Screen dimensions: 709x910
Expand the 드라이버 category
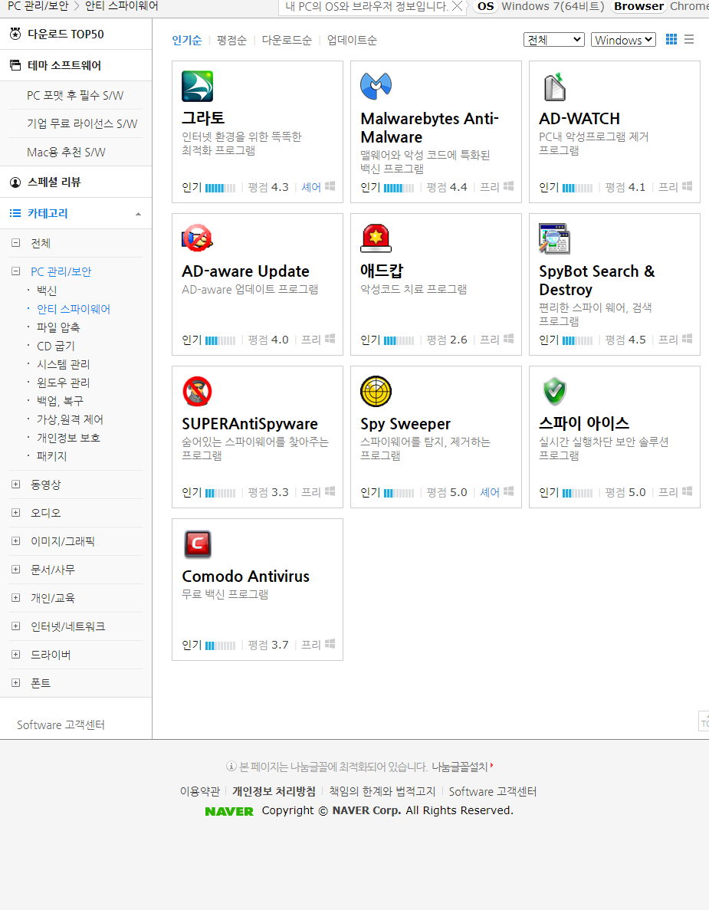(x=16, y=655)
